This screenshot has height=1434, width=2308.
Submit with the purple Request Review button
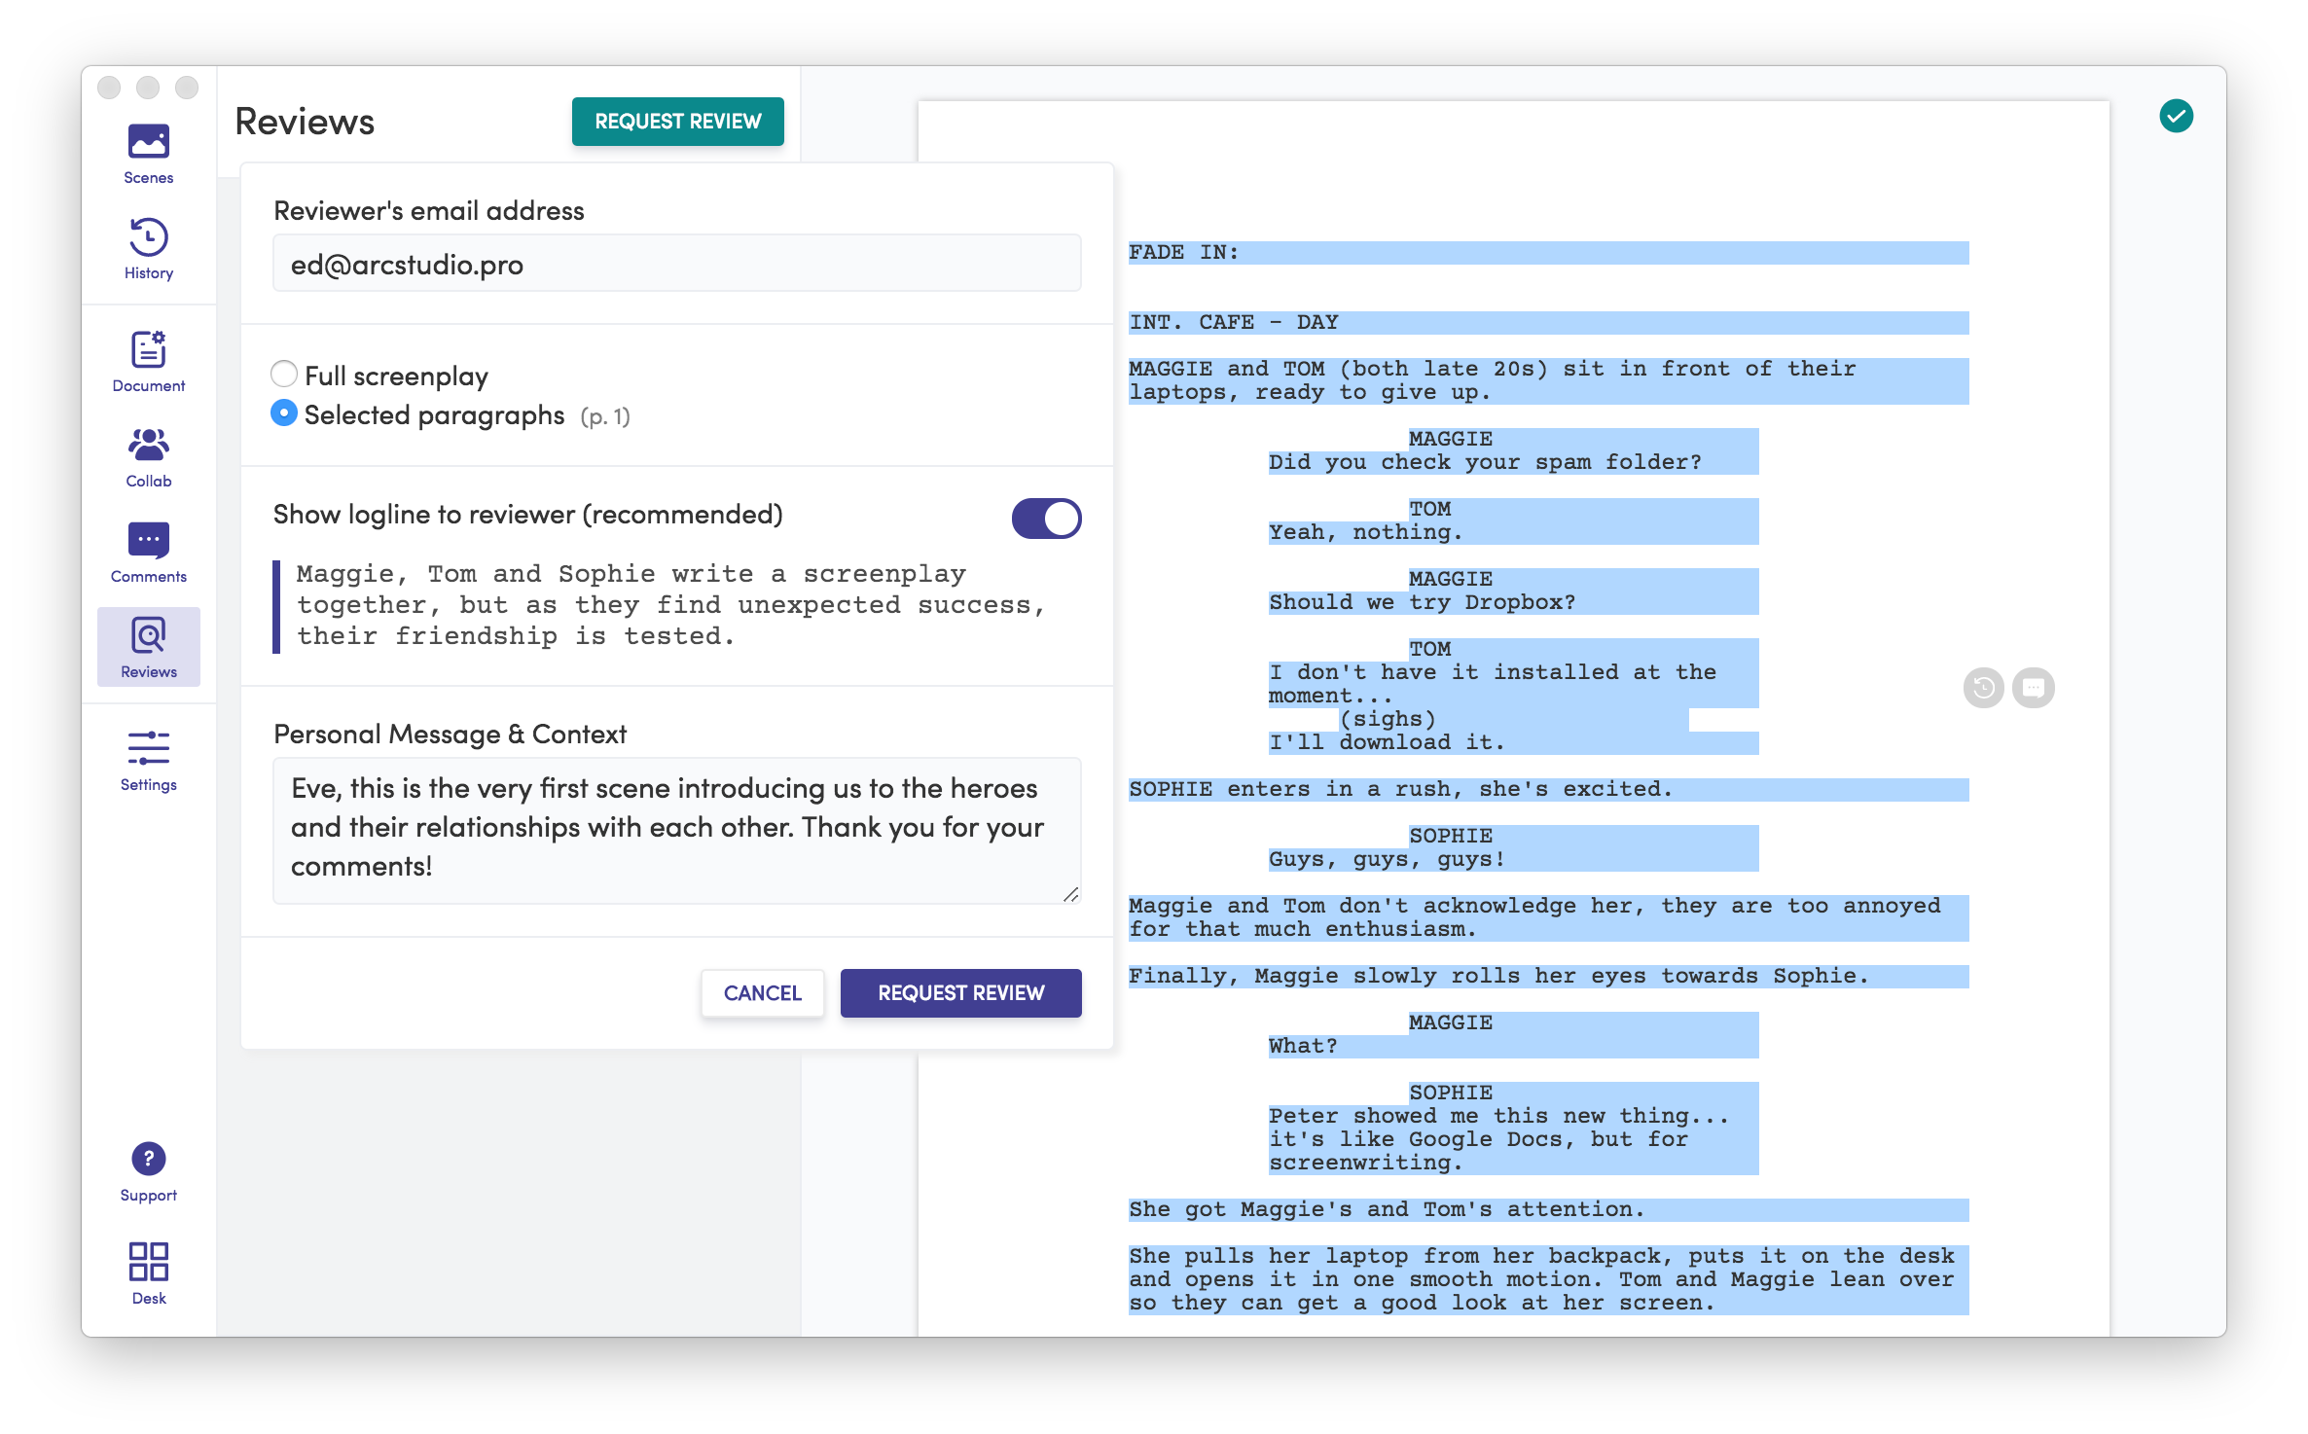(x=960, y=993)
